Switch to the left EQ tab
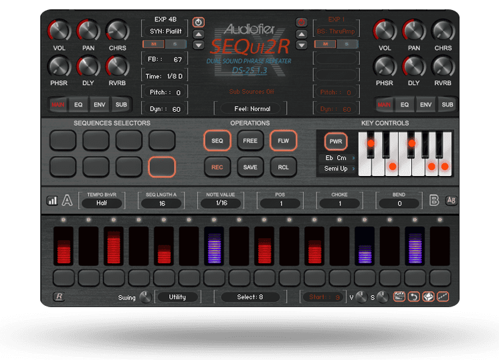This screenshot has width=499, height=360. click(x=78, y=105)
